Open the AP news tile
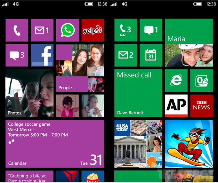This screenshot has width=218, height=183. [x=176, y=106]
